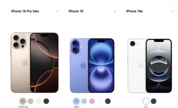178x108 pixels.
Task: Expand the iPhone 16 model selector
Action: pyautogui.click(x=92, y=11)
